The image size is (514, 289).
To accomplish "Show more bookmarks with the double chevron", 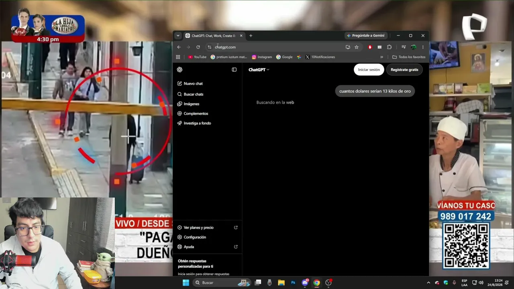I will coord(381,57).
